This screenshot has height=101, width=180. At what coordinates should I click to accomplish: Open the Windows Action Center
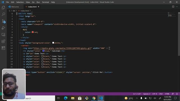coord(175,98)
